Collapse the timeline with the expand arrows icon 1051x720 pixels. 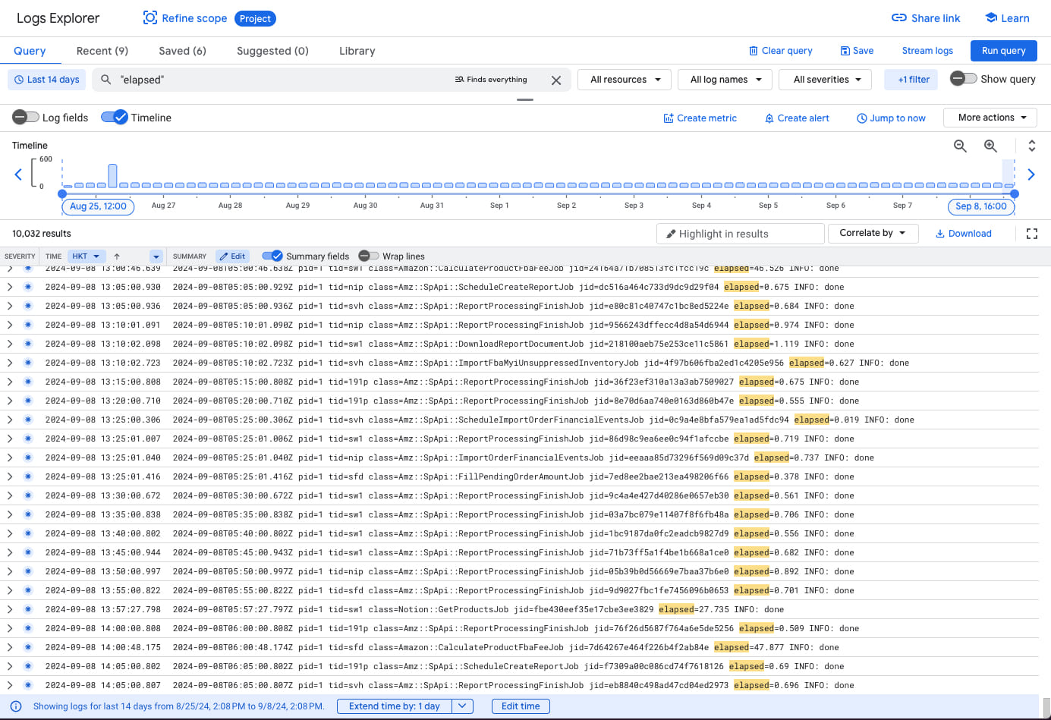pyautogui.click(x=1032, y=146)
